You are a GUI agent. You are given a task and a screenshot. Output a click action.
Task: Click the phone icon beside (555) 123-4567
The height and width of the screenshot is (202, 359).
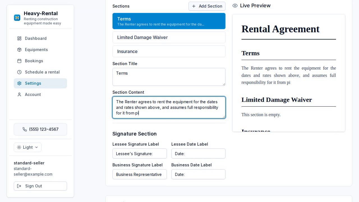25,129
